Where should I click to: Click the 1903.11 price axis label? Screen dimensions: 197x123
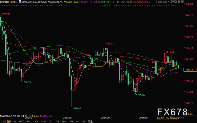[188, 15]
